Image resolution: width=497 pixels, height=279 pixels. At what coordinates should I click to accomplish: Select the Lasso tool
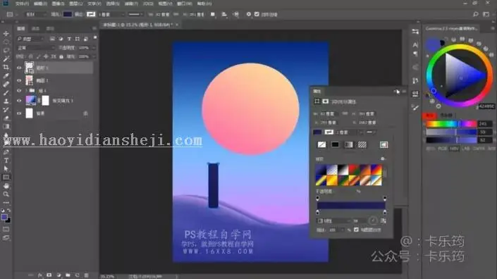[x=6, y=50]
